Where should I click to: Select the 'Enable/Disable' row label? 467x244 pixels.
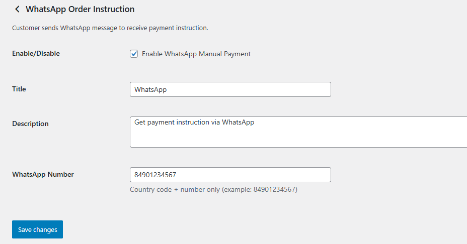(x=36, y=53)
